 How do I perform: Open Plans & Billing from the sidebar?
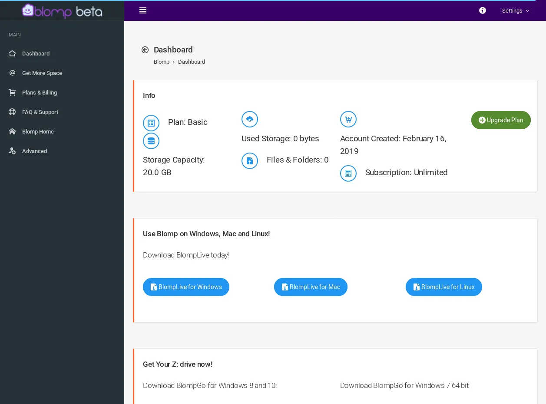pos(40,92)
